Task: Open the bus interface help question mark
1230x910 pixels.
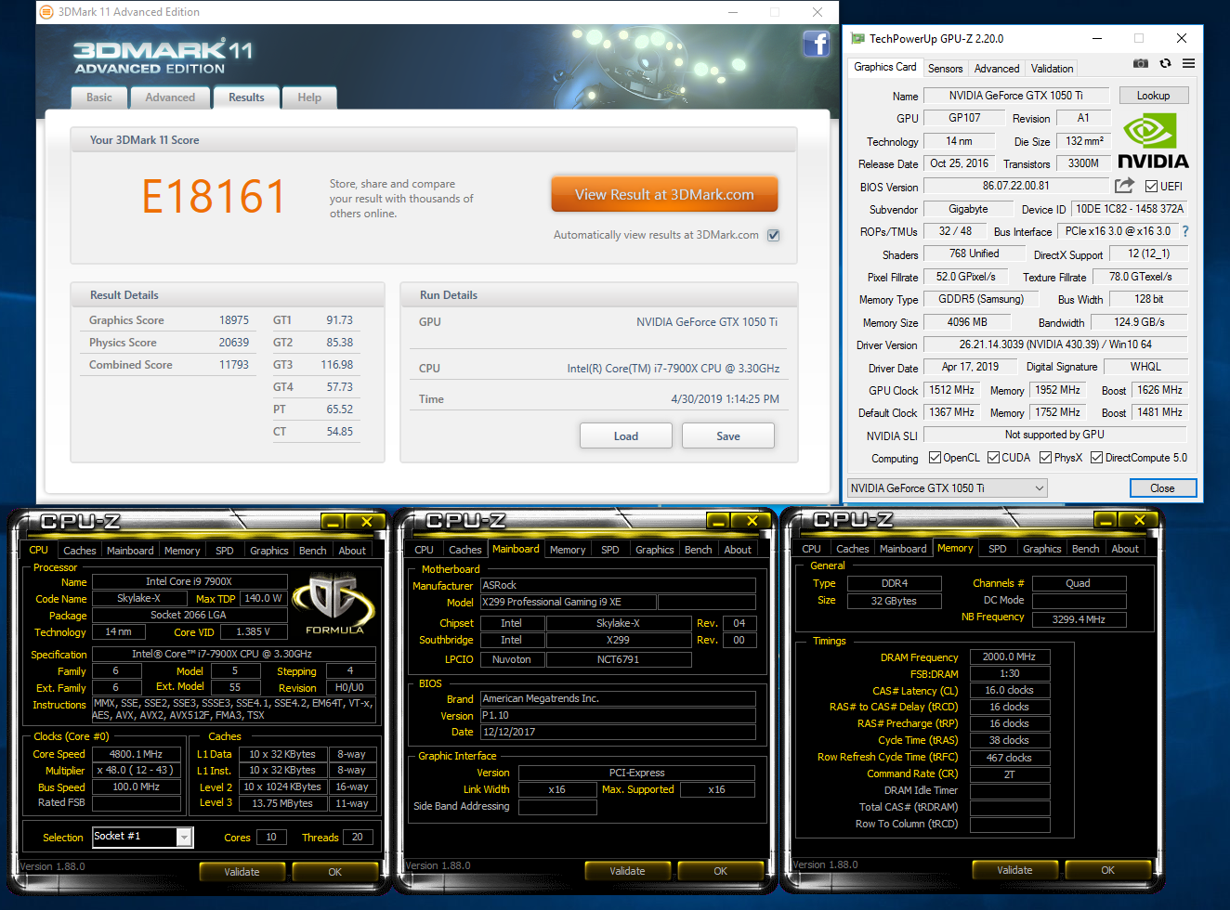Action: tap(1185, 231)
